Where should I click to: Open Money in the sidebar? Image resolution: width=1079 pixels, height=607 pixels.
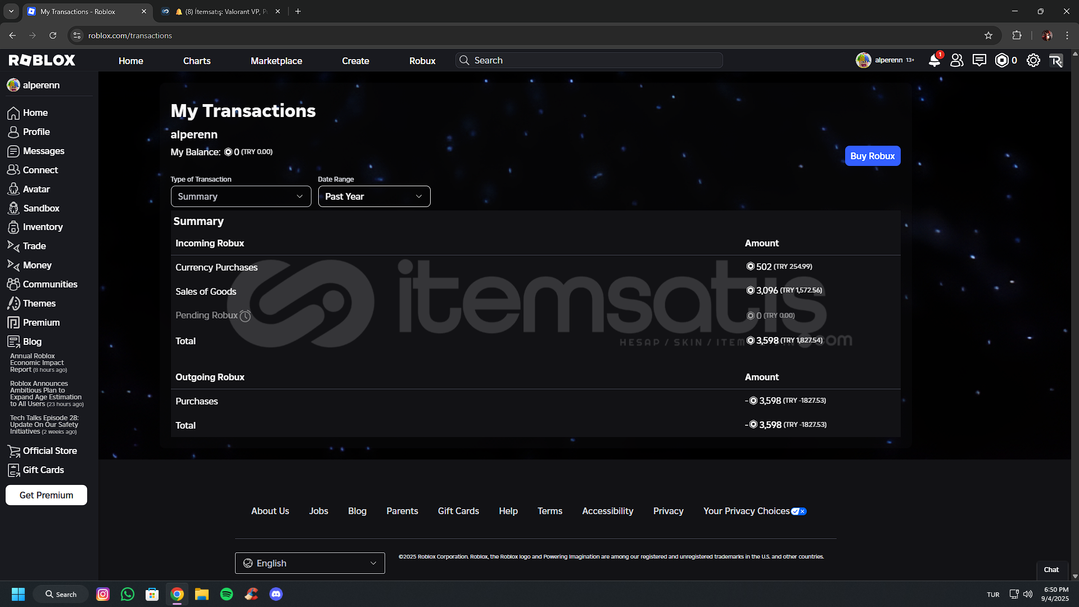click(x=37, y=265)
